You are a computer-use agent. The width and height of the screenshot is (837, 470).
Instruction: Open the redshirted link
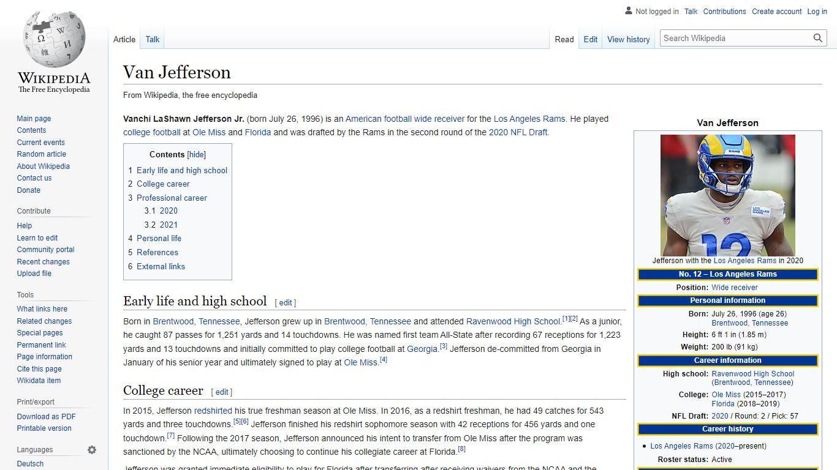point(213,411)
